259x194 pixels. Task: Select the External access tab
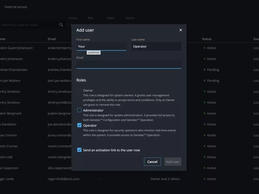pos(16,6)
